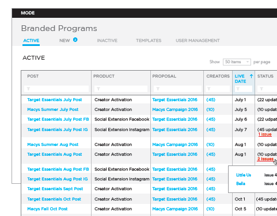The image size is (277, 216).
Task: Click the notification badge next to NEW tab
Action: point(75,40)
